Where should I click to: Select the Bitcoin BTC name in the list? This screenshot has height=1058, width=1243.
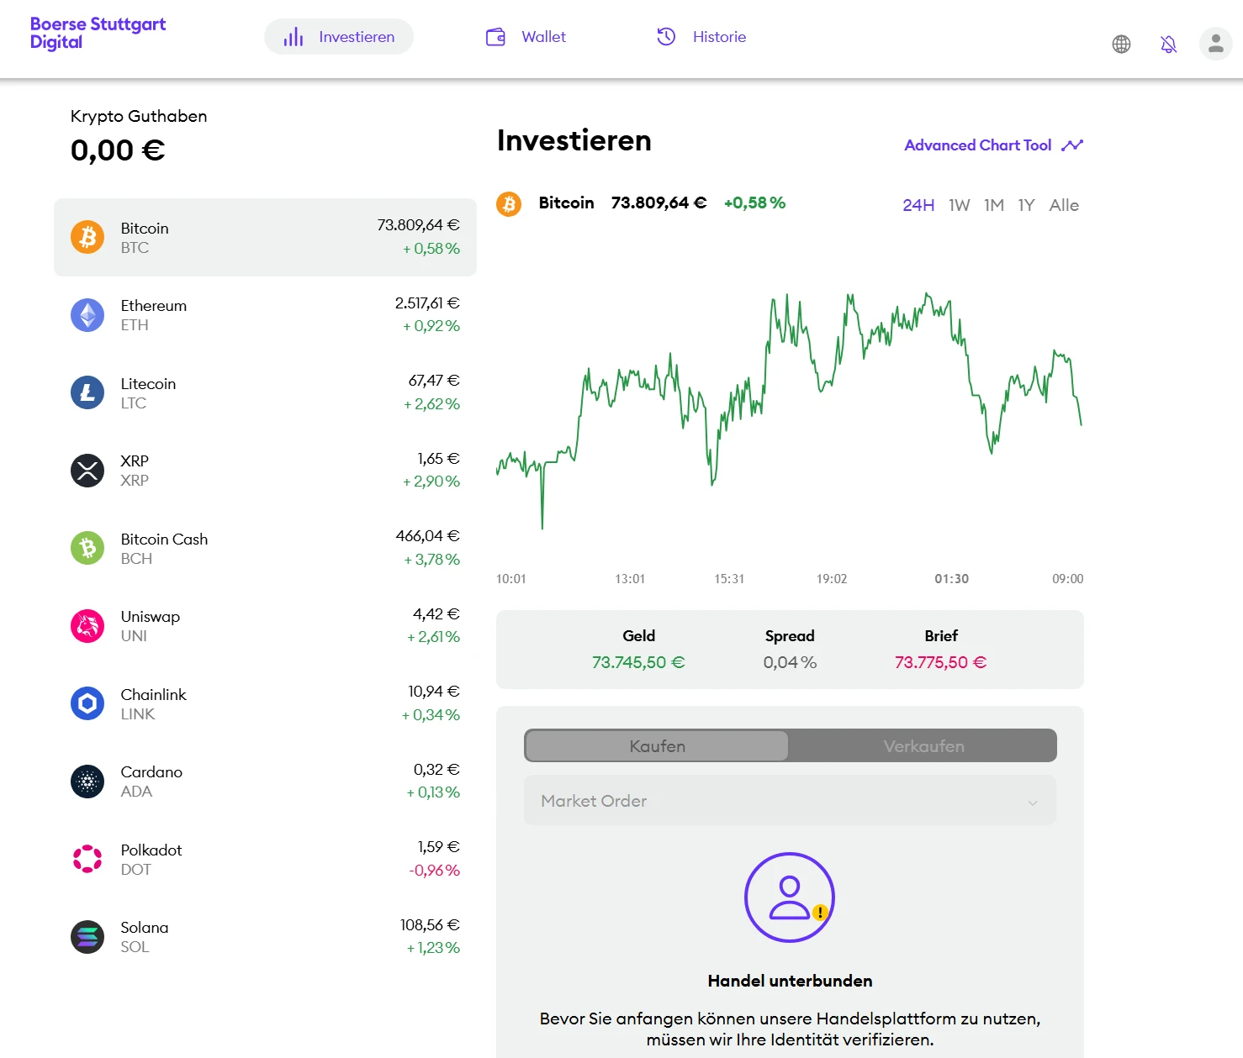(145, 238)
